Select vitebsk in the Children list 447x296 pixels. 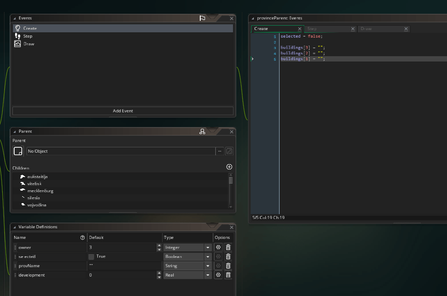[x=34, y=184]
